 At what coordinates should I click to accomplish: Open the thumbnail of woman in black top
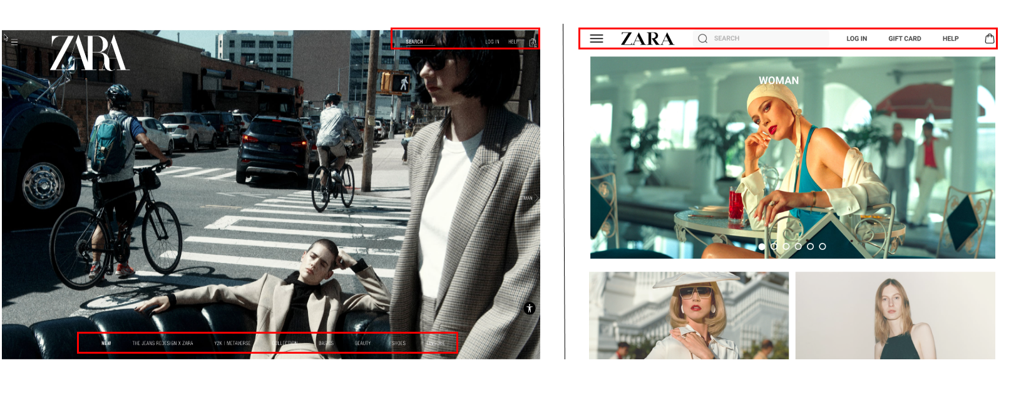coord(895,315)
